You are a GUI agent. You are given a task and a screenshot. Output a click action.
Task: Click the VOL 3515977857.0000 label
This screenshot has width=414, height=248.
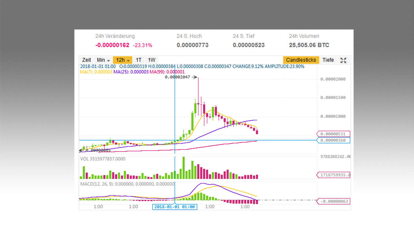[x=103, y=159]
